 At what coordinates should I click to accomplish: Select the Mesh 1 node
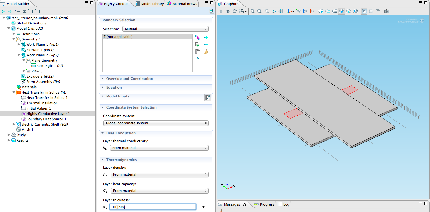coord(27,130)
